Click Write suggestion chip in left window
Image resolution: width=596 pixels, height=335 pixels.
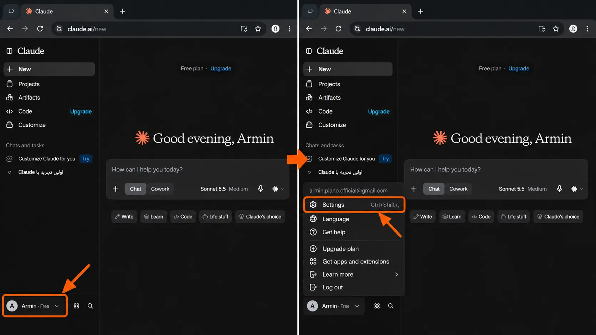click(124, 216)
